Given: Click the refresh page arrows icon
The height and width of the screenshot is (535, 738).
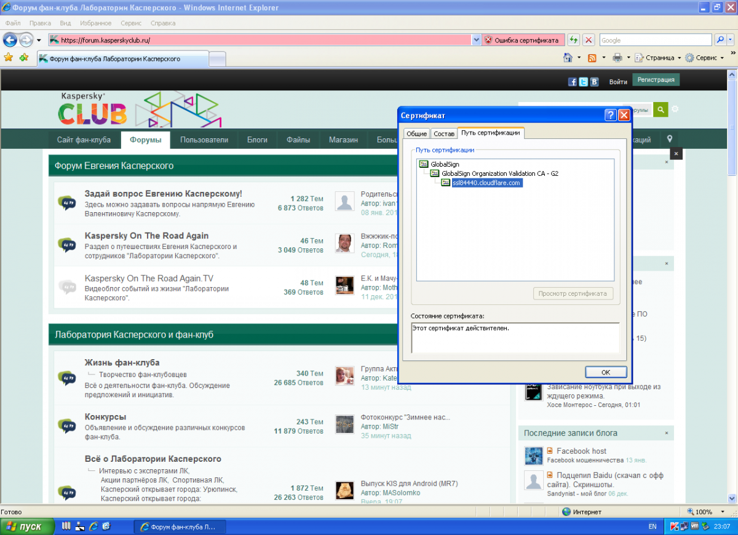Looking at the screenshot, I should pyautogui.click(x=573, y=40).
